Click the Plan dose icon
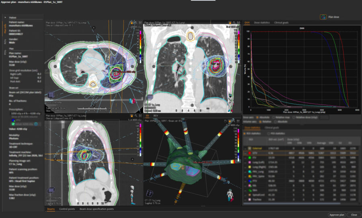This screenshot has height=218, width=362. point(323,17)
